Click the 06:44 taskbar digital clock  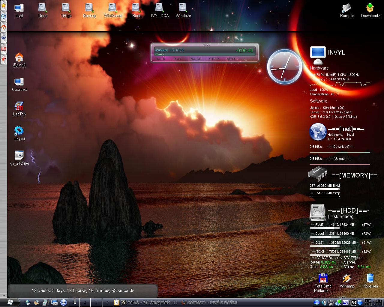[374, 303]
